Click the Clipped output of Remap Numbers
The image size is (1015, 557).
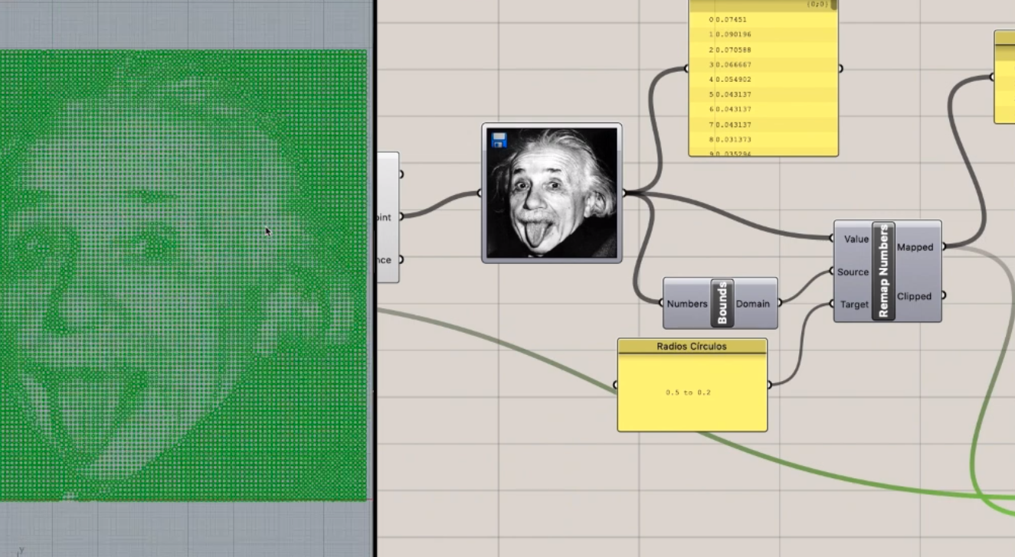pyautogui.click(x=914, y=296)
